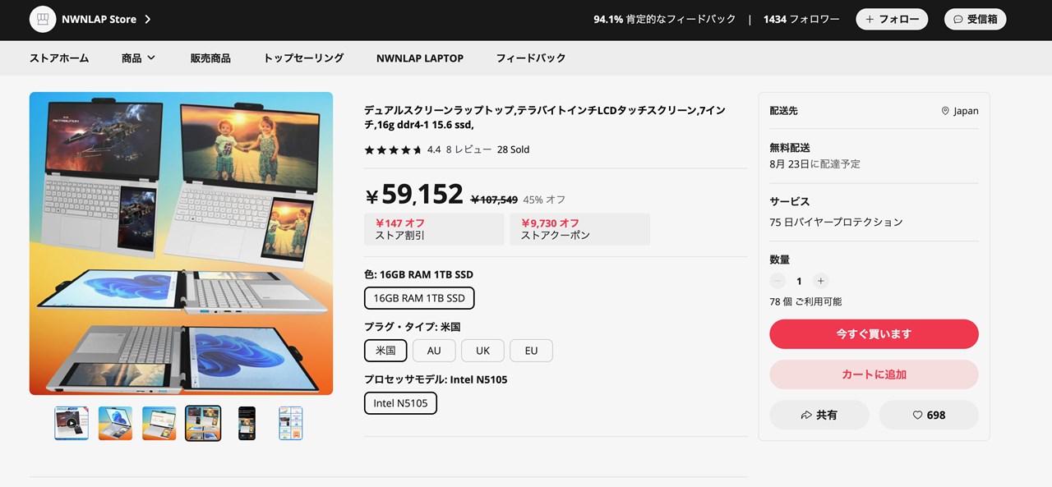Click the heart wishlist icon with 698
1052x487 pixels.
918,416
